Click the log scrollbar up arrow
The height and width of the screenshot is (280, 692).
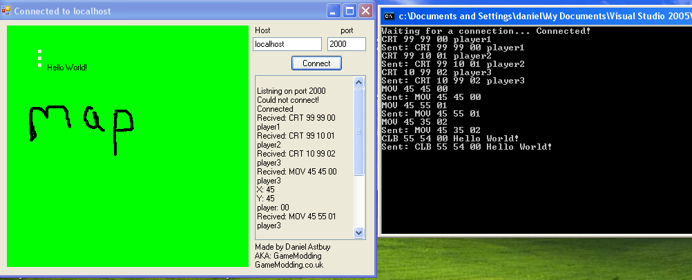(x=358, y=82)
